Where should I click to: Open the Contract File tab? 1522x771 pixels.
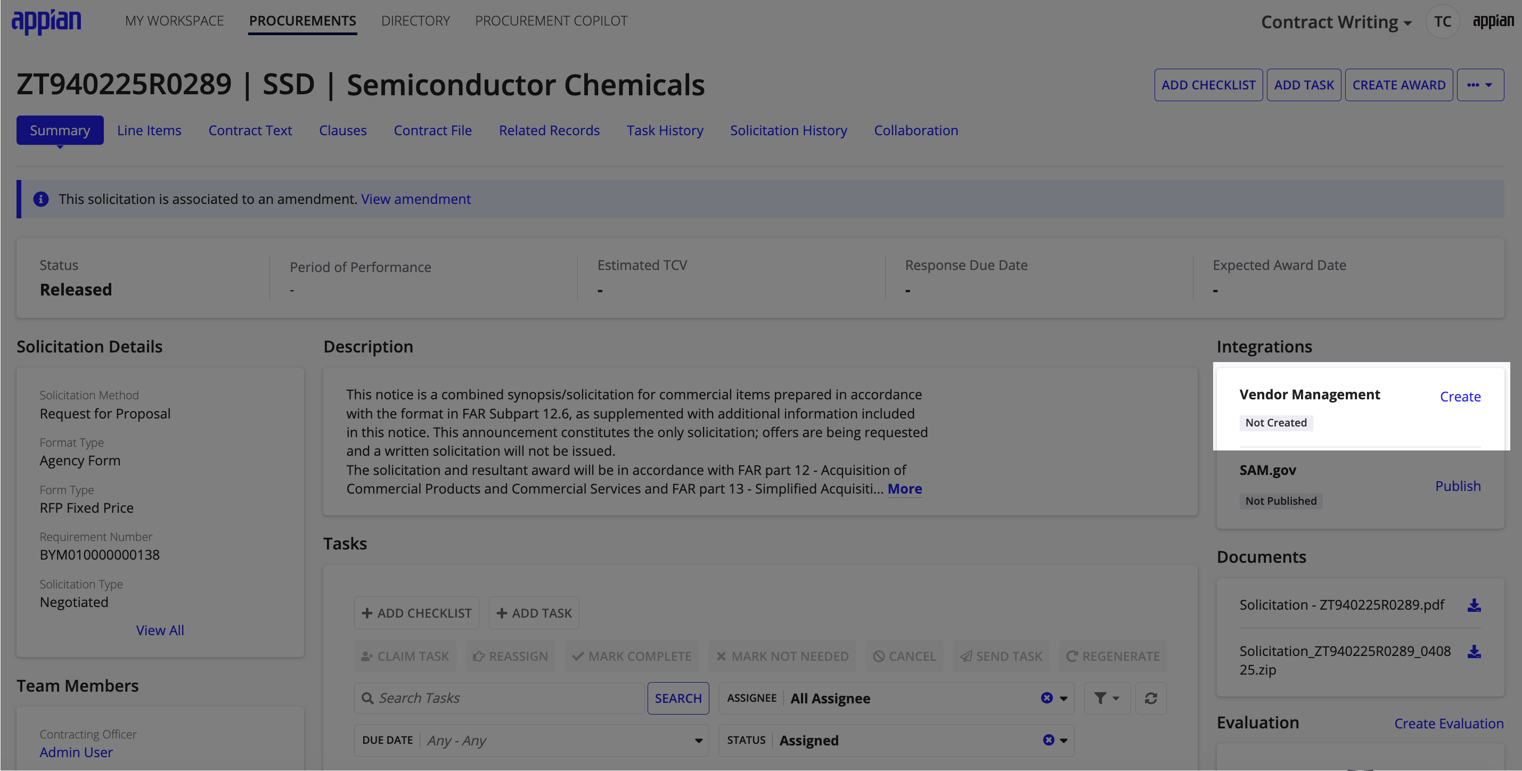[x=432, y=130]
